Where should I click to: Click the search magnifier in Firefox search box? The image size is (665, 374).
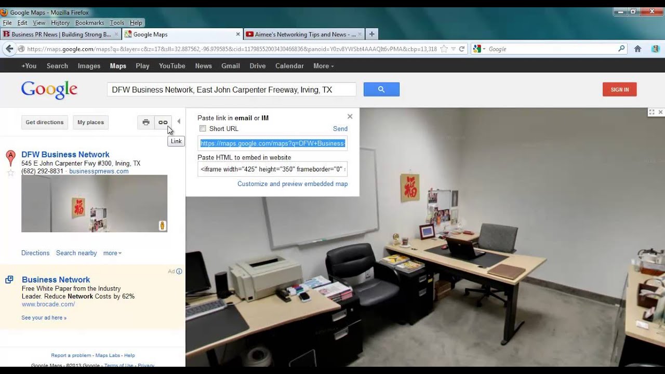(621, 49)
